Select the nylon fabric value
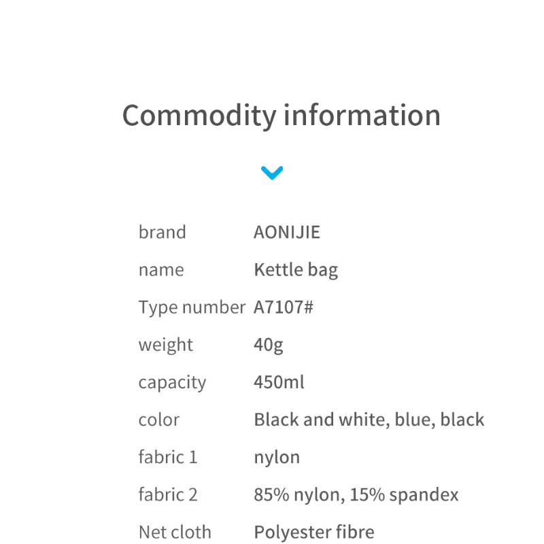This screenshot has height=544, width=544. point(277,458)
